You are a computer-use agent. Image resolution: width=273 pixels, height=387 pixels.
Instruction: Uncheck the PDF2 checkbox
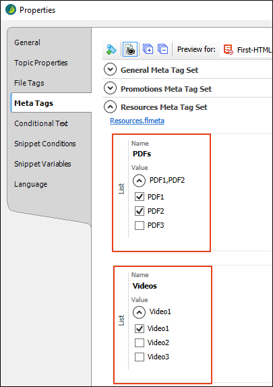pos(140,211)
